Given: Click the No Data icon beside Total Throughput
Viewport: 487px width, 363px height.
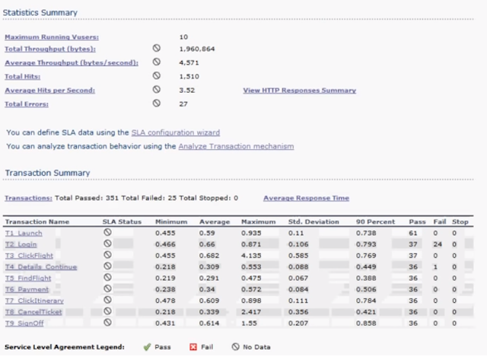Looking at the screenshot, I should tap(157, 48).
